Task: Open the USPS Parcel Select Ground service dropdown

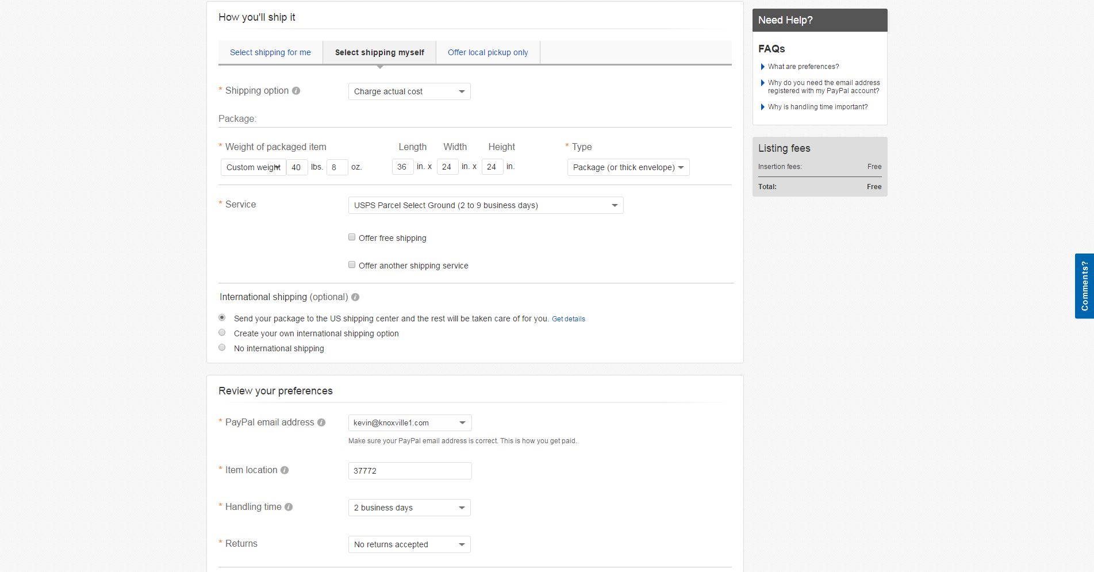Action: [486, 205]
